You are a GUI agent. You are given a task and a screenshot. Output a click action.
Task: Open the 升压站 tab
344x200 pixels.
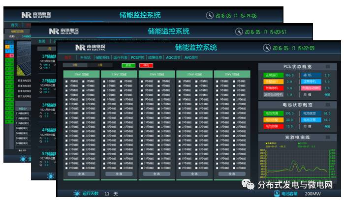(86, 57)
